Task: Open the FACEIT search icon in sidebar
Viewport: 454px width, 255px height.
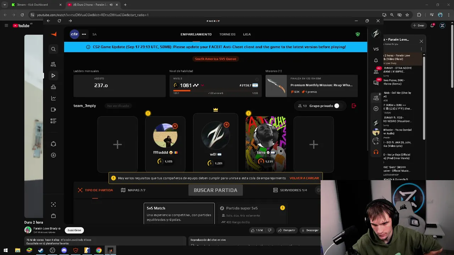Action: tap(53, 49)
